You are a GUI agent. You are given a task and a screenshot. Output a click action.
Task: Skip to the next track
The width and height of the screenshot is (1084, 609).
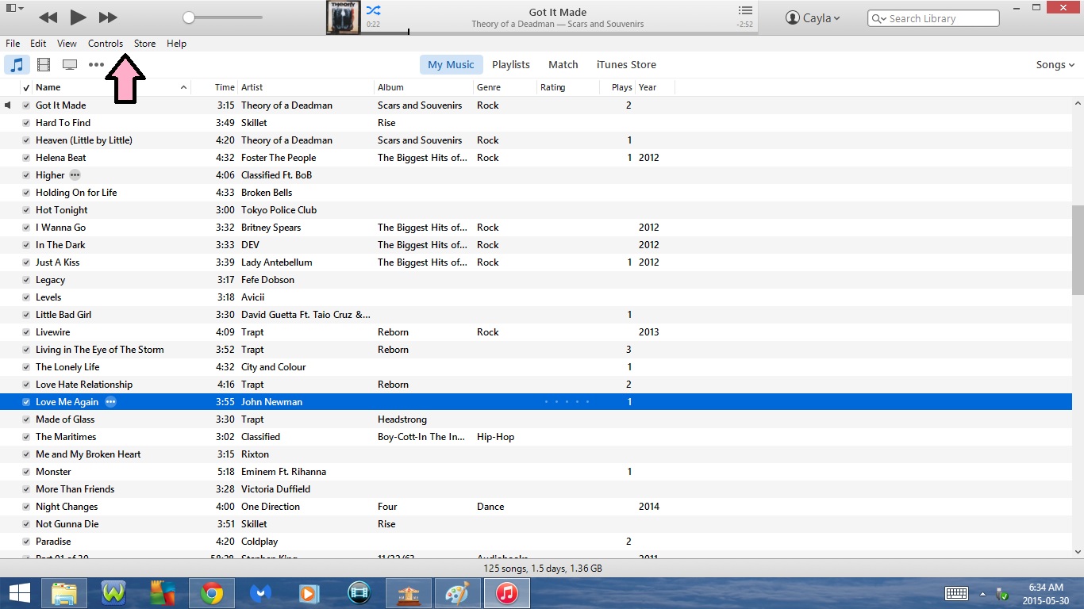pyautogui.click(x=108, y=17)
